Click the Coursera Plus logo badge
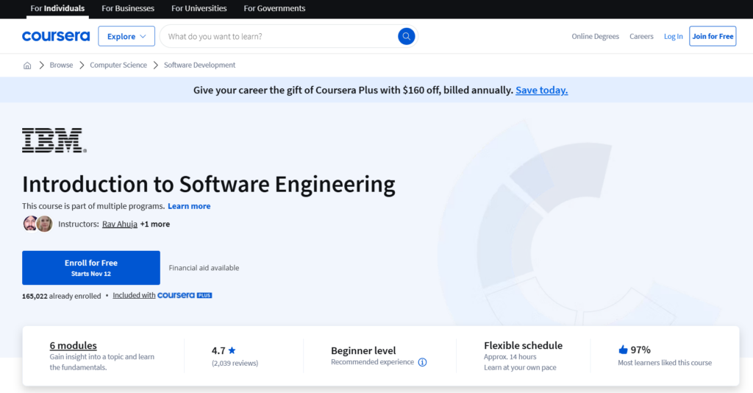The height and width of the screenshot is (393, 753). tap(185, 295)
